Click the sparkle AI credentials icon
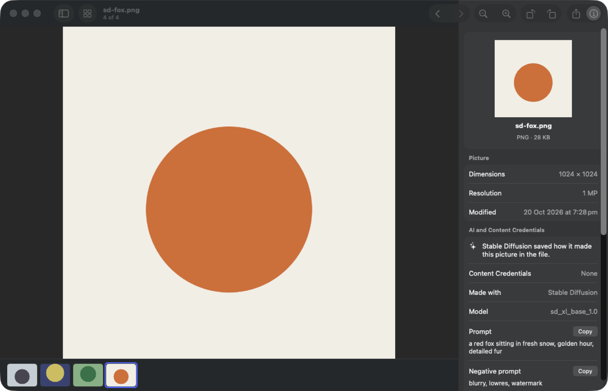 (x=473, y=246)
